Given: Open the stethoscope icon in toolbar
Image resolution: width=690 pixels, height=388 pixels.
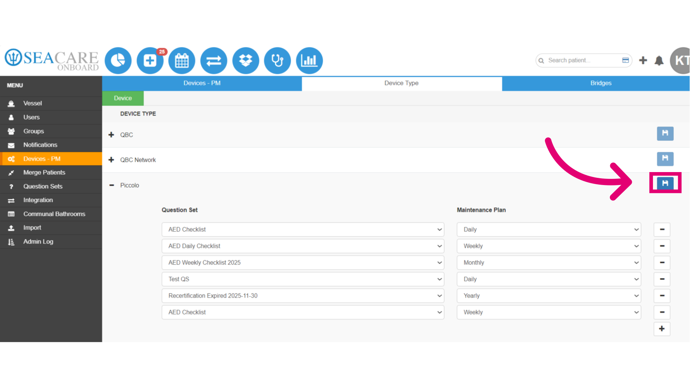Looking at the screenshot, I should (x=277, y=60).
